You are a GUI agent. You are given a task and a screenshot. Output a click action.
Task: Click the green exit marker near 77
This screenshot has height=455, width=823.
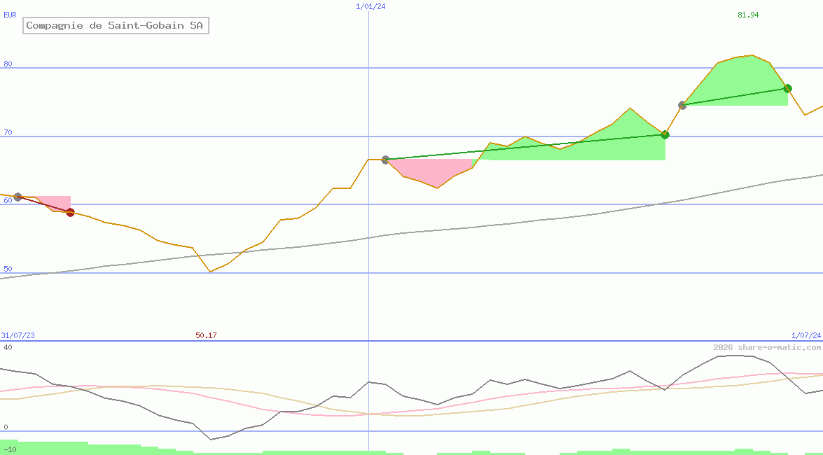point(787,88)
